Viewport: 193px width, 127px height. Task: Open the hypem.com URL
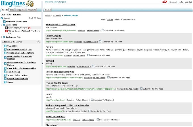(54, 111)
